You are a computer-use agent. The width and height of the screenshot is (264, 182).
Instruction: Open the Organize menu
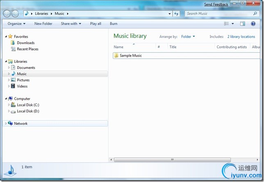(x=16, y=23)
